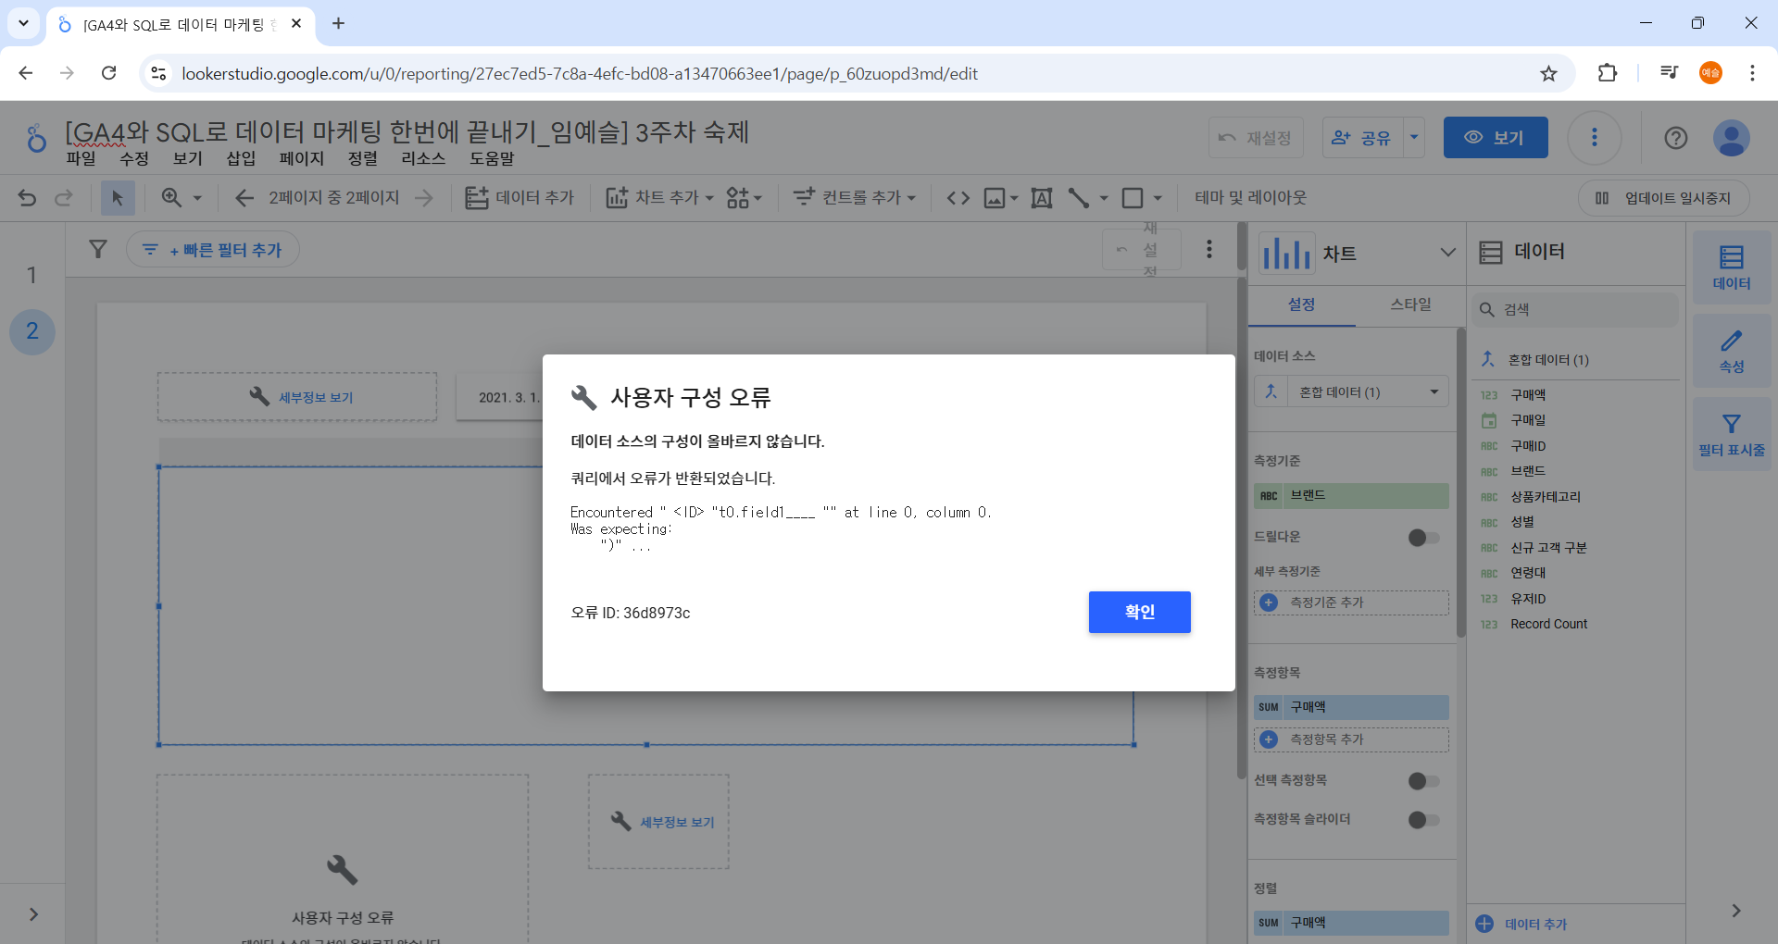Open the 데이터 side panel tab
This screenshot has height=944, width=1778.
(x=1732, y=267)
